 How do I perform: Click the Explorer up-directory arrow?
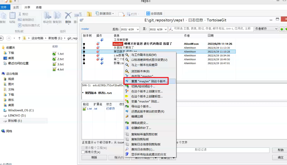tap(19, 38)
